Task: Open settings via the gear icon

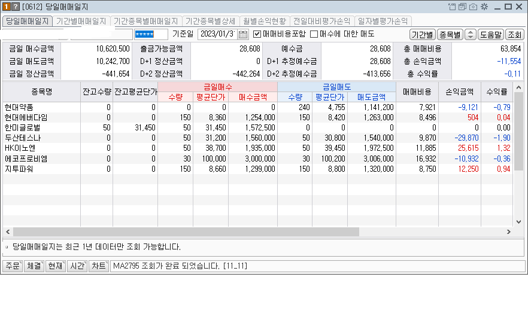Action: [x=484, y=7]
